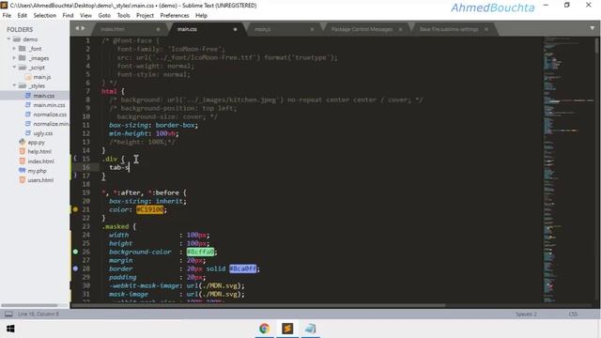Click the panel switcher icon in status bar

[x=8, y=314]
